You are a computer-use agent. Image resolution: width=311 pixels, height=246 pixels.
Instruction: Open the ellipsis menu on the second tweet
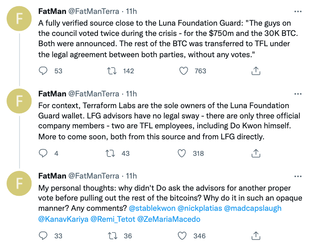tap(298, 93)
